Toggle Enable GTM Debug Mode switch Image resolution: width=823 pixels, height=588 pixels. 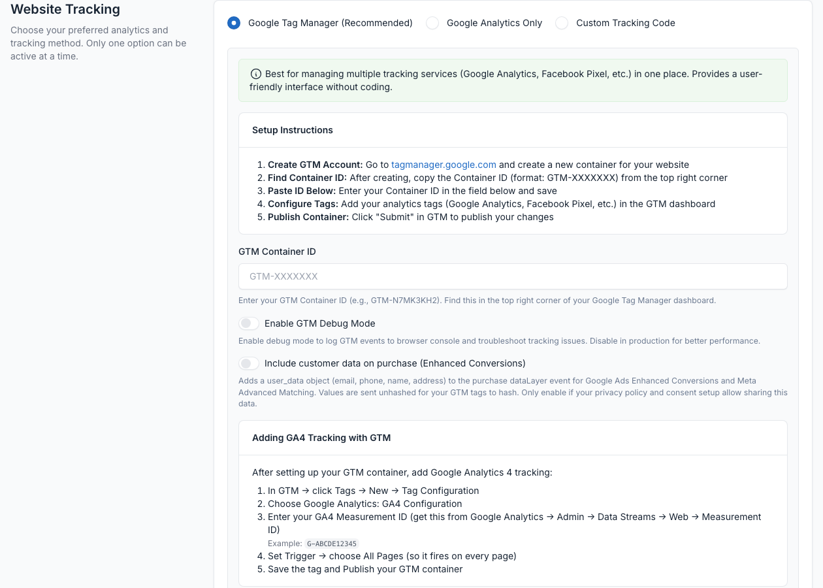click(249, 323)
